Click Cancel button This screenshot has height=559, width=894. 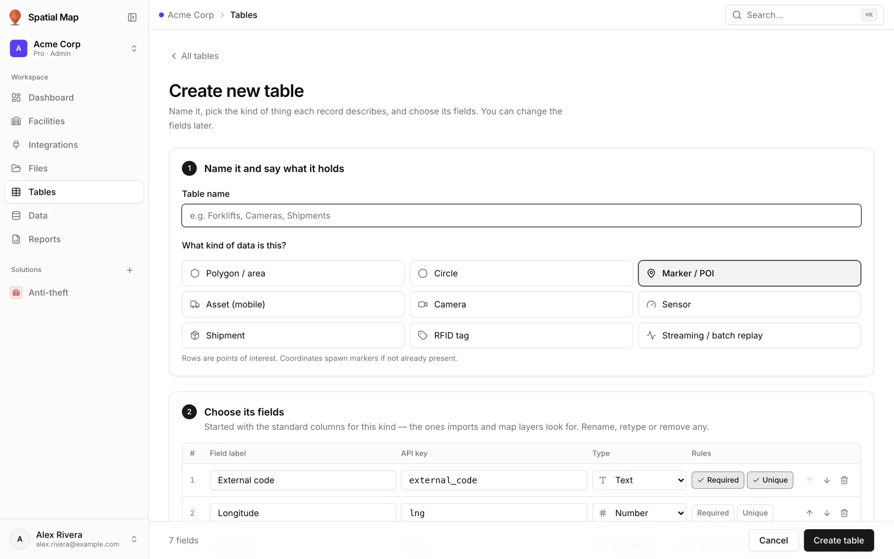[x=773, y=540]
